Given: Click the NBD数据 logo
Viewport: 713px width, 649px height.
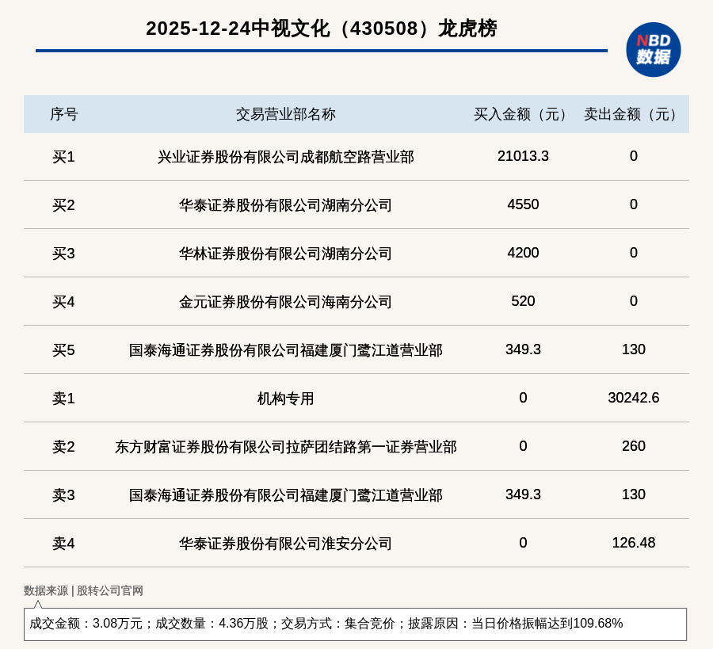Looking at the screenshot, I should [x=653, y=49].
